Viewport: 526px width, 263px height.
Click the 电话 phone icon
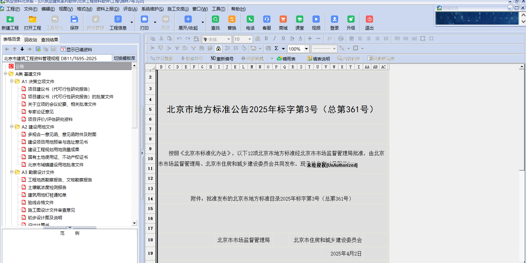point(250,19)
